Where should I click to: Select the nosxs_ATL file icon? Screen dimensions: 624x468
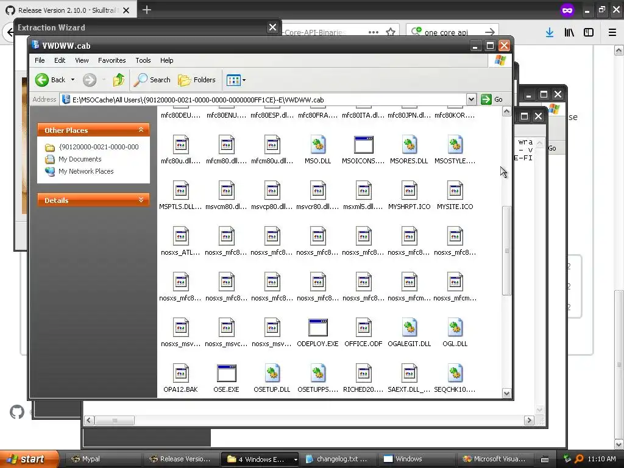[180, 236]
